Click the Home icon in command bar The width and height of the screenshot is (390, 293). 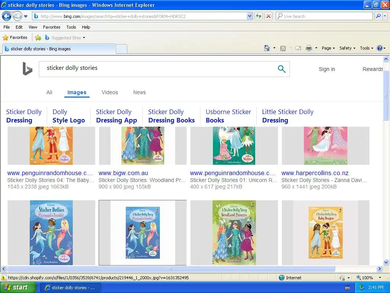pyautogui.click(x=267, y=48)
